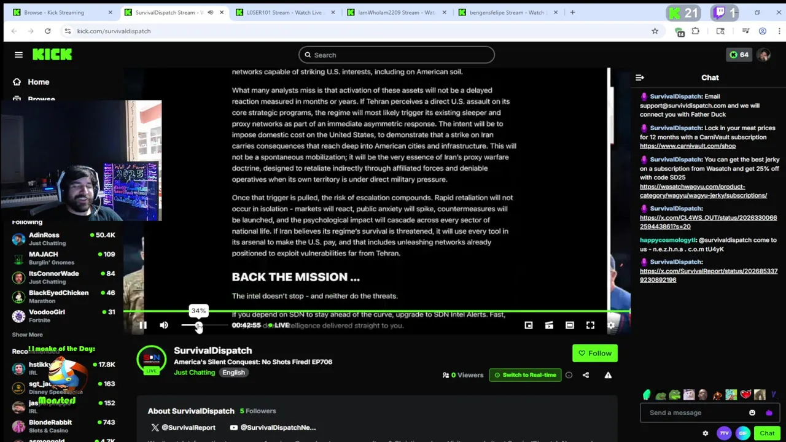
Task: Mute the player volume speaker icon
Action: coord(163,325)
